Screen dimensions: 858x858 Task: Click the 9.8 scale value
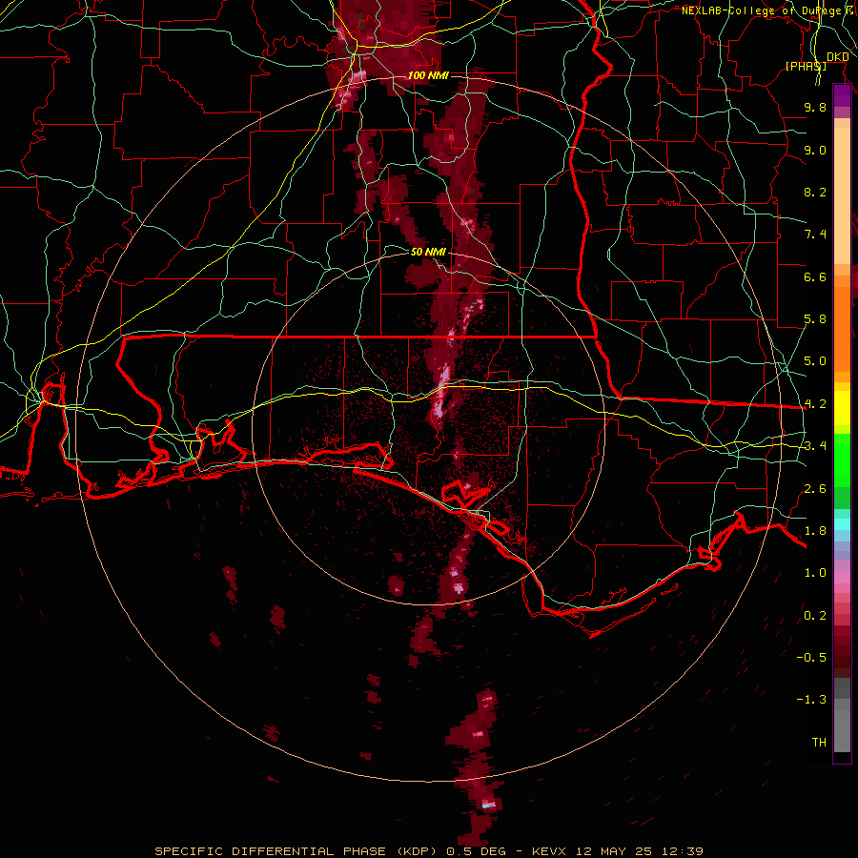815,107
